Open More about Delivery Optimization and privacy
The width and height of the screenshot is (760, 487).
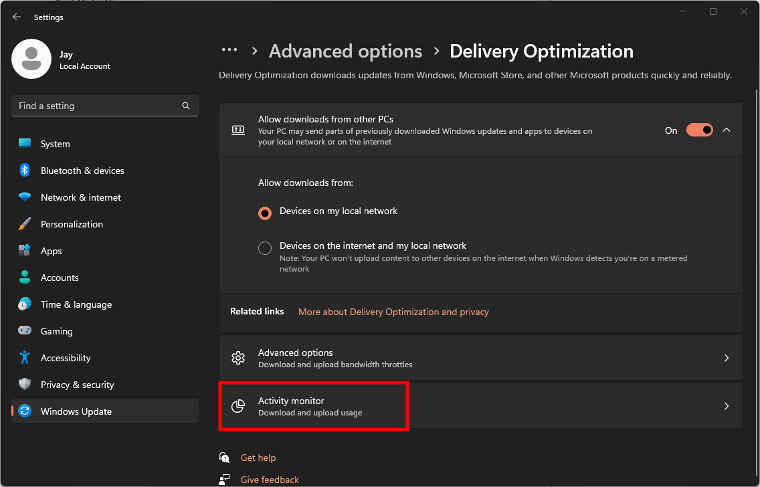pos(393,312)
